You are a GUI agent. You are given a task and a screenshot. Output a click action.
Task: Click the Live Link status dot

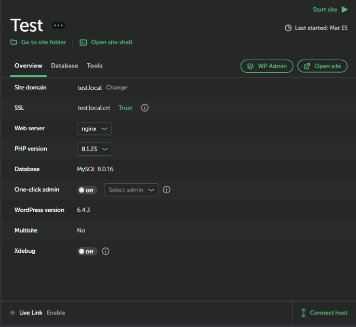pyautogui.click(x=12, y=312)
